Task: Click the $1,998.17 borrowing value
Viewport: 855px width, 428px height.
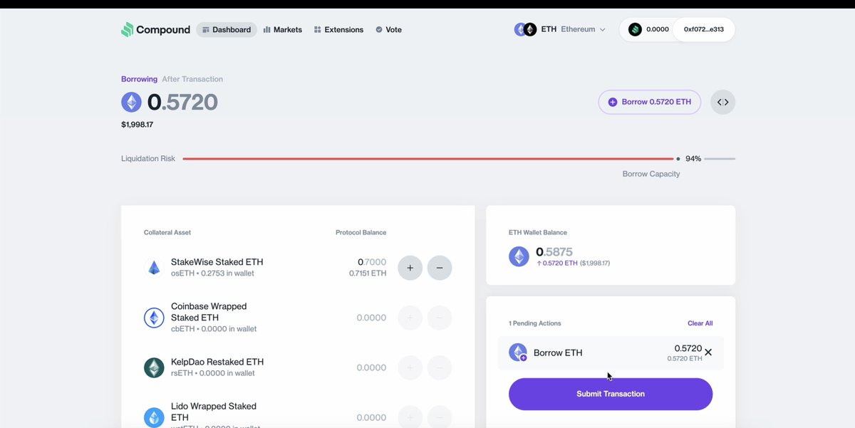Action: coord(137,125)
